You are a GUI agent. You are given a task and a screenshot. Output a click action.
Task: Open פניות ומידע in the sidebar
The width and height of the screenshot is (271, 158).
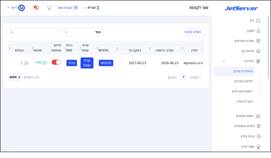click(x=247, y=136)
